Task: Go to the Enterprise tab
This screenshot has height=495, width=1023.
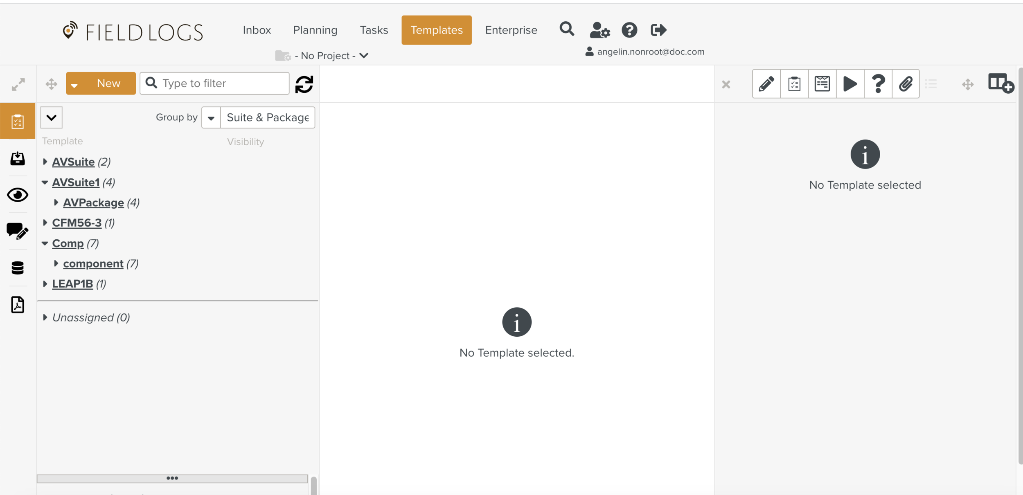Action: coord(511,30)
